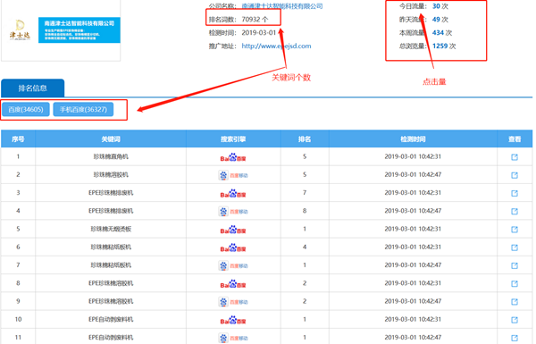This screenshot has width=536, height=344.
Task: Click the ranking value 4 in row 6
Action: 305,247
